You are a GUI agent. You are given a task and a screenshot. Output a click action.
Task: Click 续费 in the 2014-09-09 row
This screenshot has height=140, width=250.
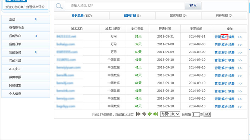click(231, 52)
